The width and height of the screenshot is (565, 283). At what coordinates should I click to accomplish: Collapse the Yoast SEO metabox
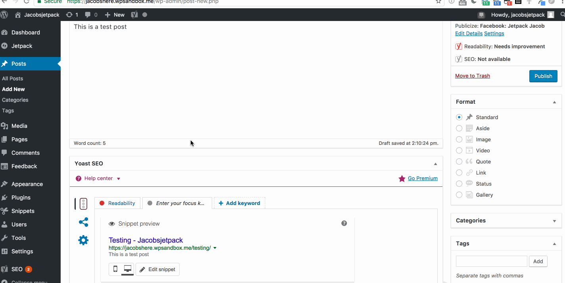tap(435, 164)
